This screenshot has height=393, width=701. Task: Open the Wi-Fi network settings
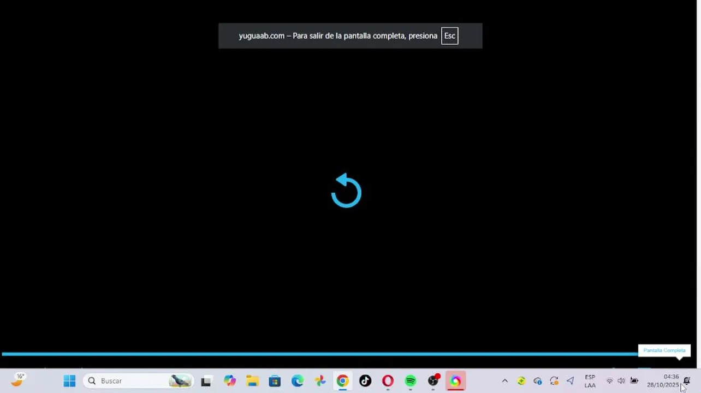pyautogui.click(x=609, y=381)
